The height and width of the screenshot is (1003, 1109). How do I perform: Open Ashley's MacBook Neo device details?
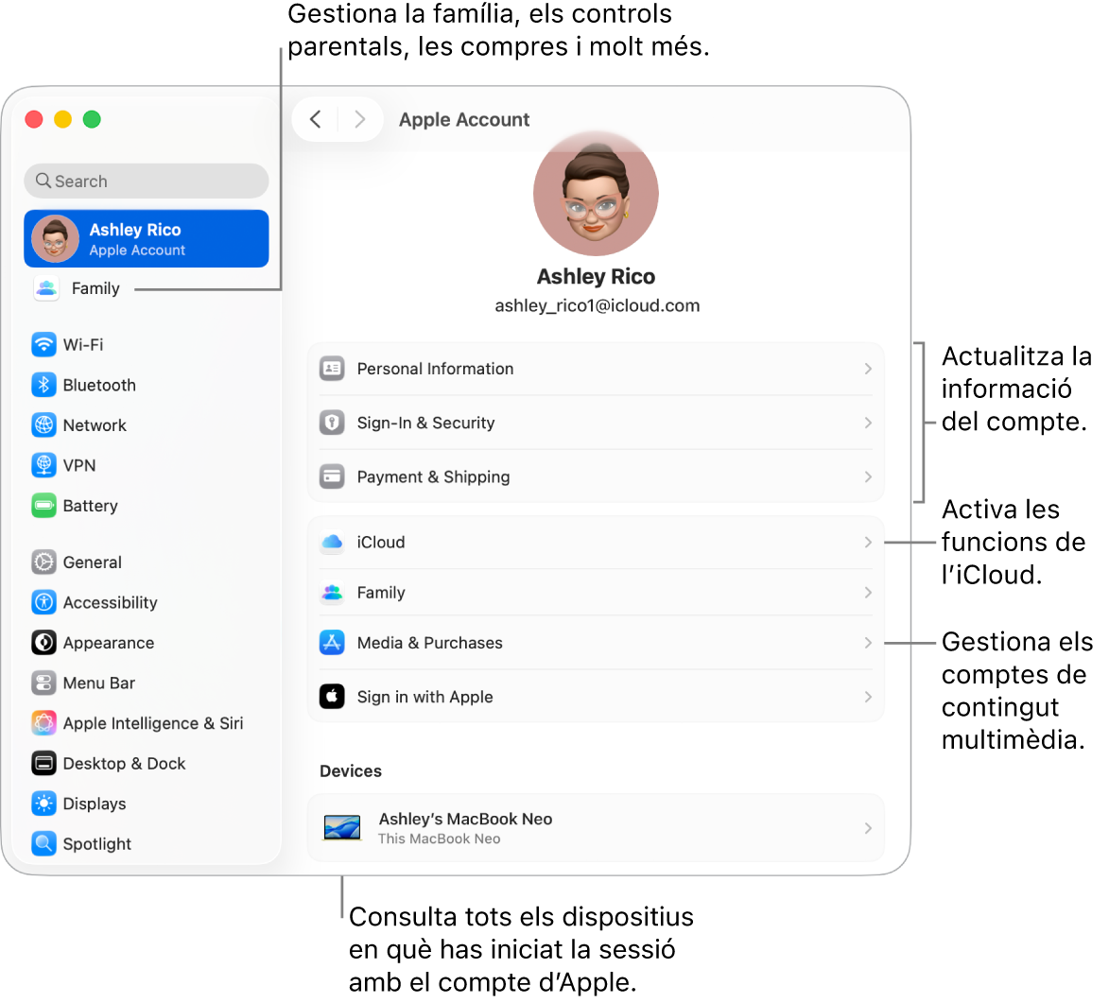[x=596, y=827]
